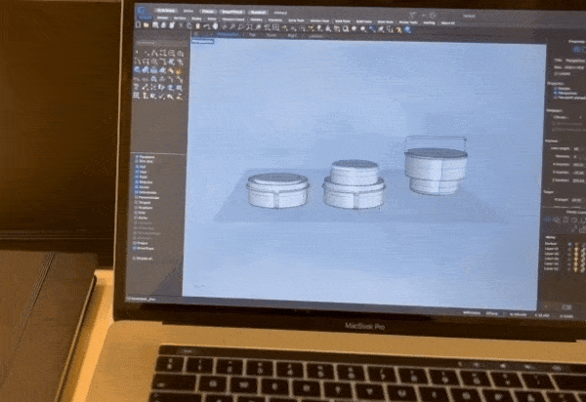
Task: Select the Pan view hand icon
Action: [x=216, y=26]
